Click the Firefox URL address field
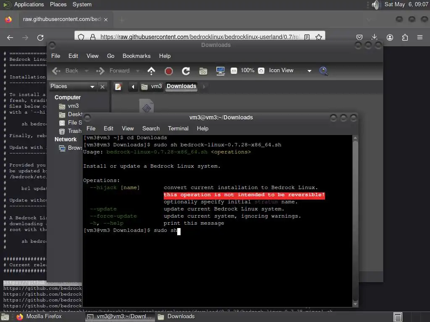This screenshot has width=430, height=322. [x=199, y=37]
